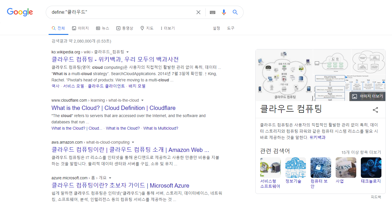
Task: Click the search text field containing define:"클라우드"
Action: pos(122,12)
